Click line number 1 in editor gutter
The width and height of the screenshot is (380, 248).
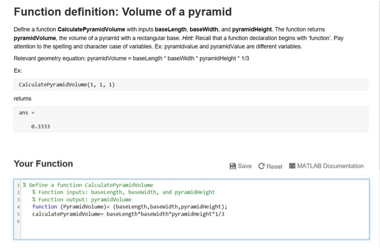(x=18, y=186)
